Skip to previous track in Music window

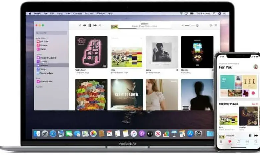pyautogui.click(x=85, y=25)
